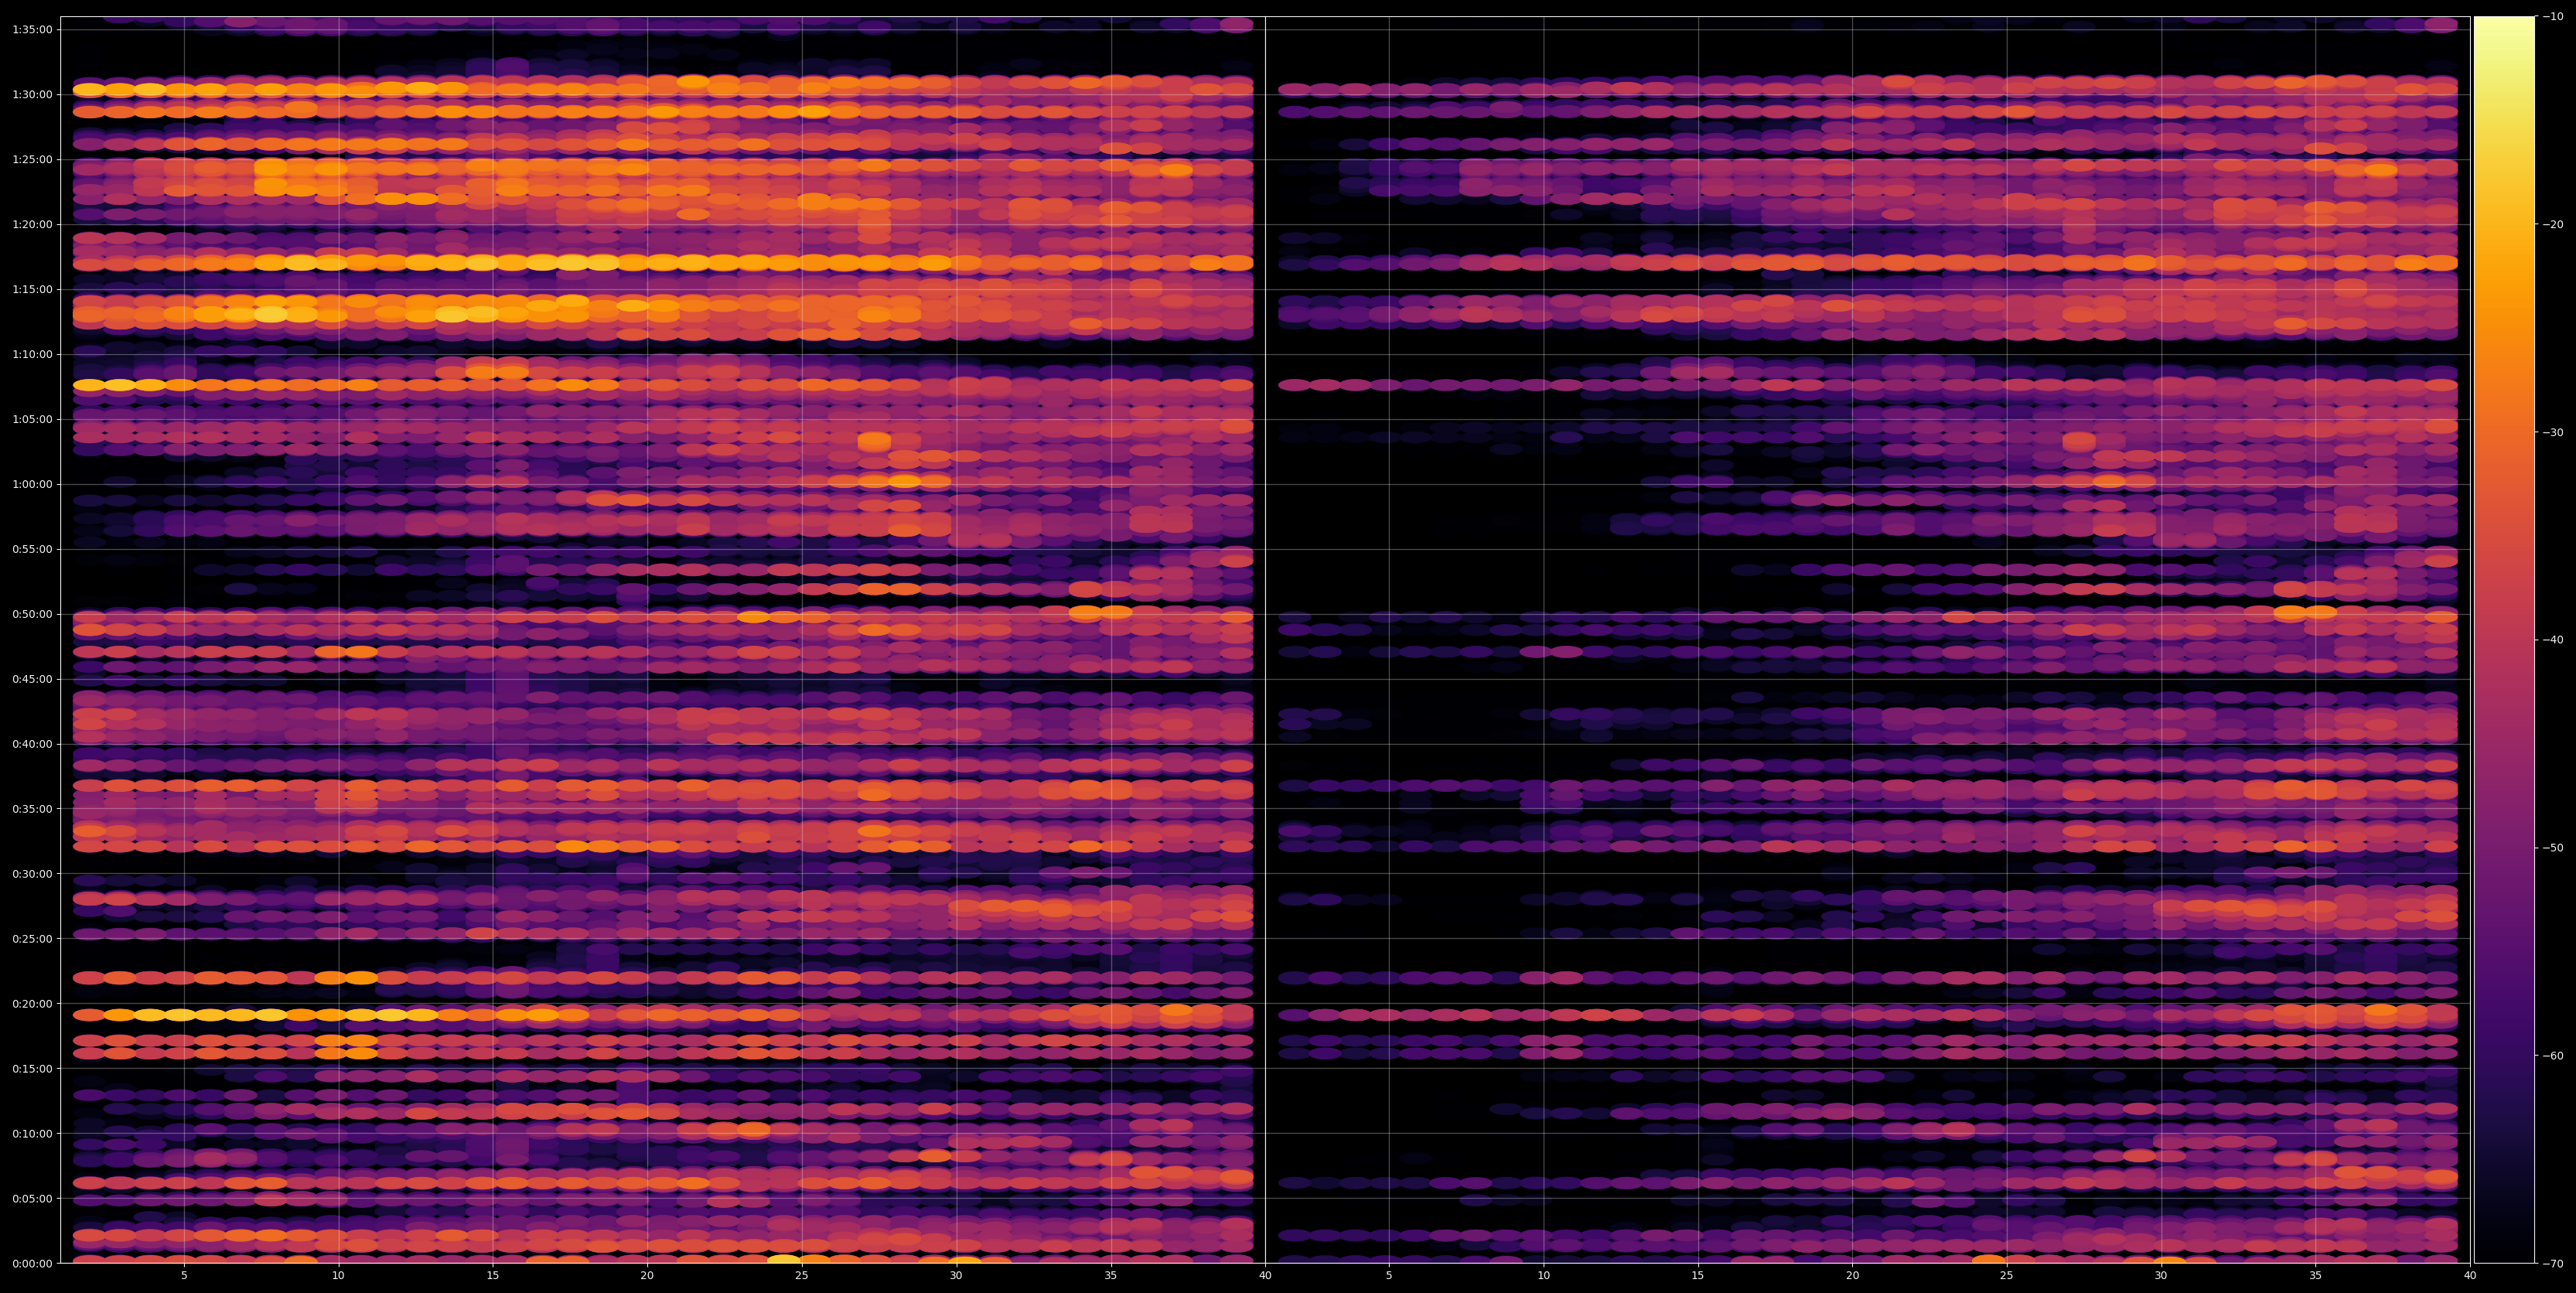This screenshot has height=1293, width=2576.
Task: Select the 1:20:00 tick label
Action: 32,224
